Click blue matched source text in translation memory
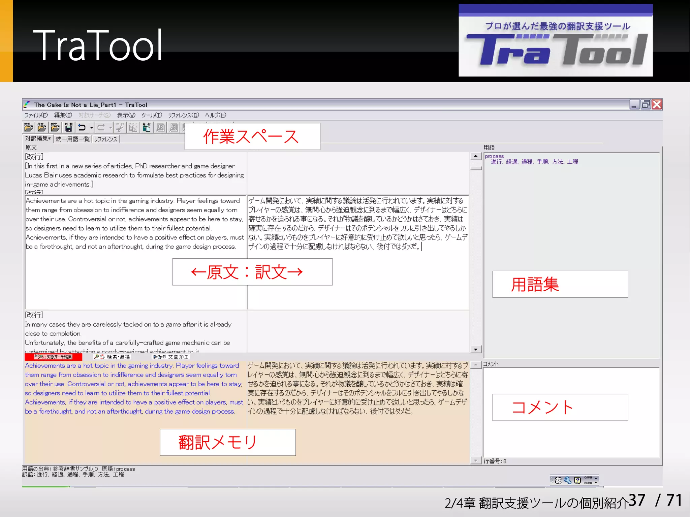Image resolution: width=690 pixels, height=517 pixels. point(134,388)
